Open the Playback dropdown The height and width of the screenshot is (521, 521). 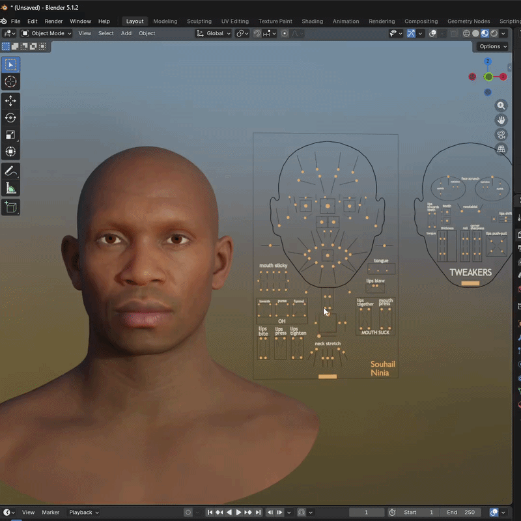(84, 513)
